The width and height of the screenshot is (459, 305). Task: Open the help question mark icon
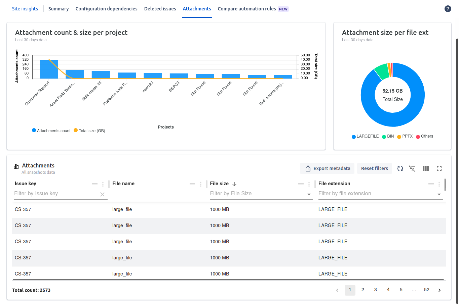pyautogui.click(x=448, y=9)
